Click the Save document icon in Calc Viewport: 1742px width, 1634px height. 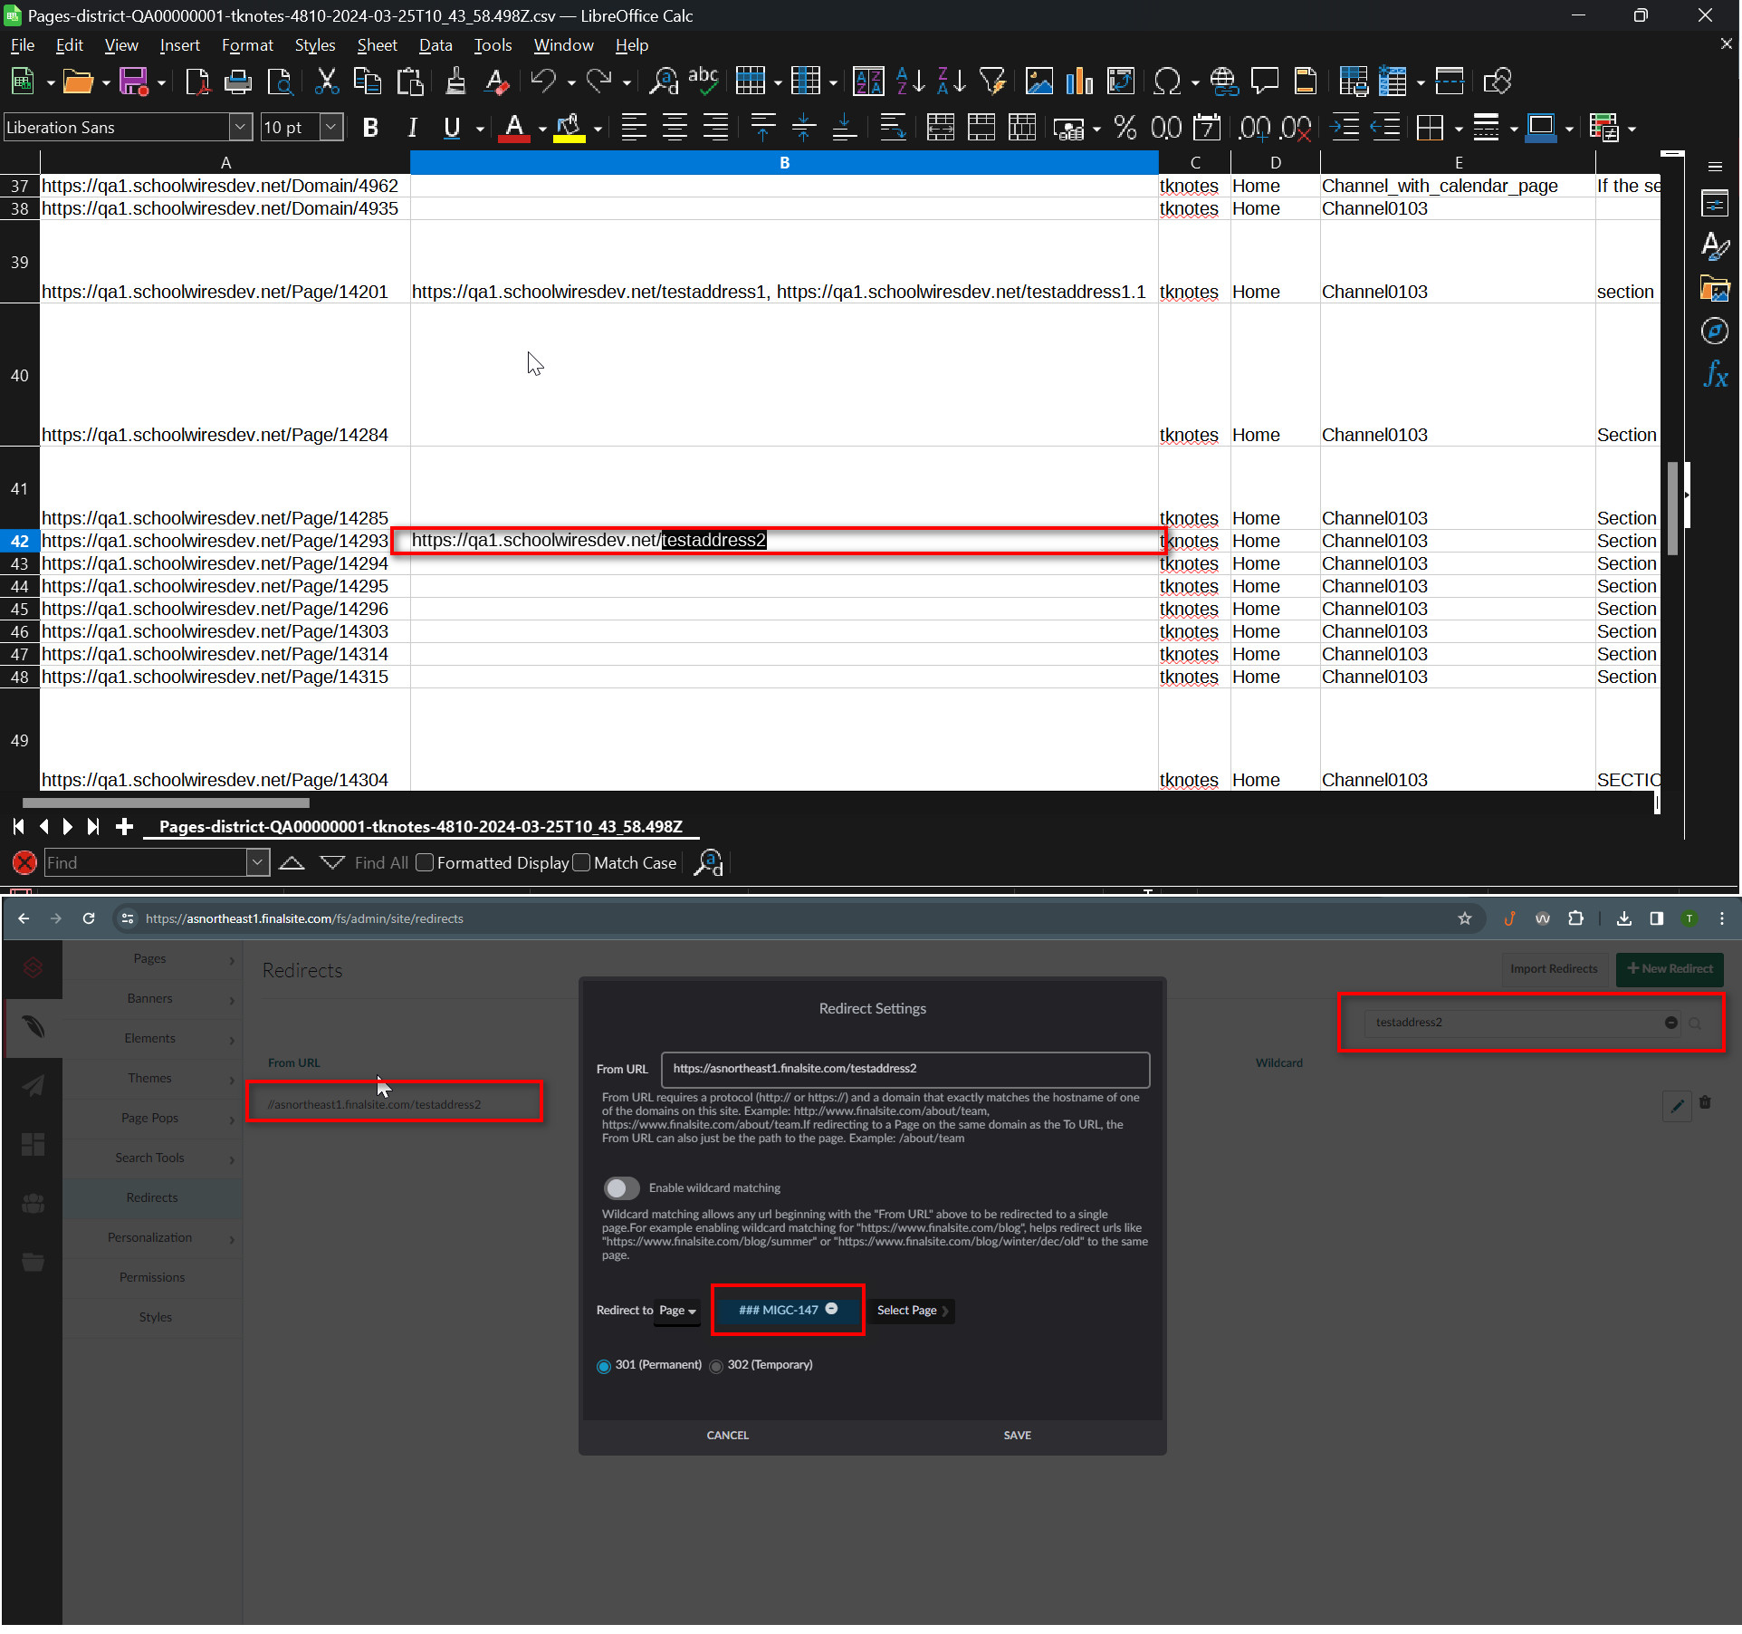pos(134,82)
